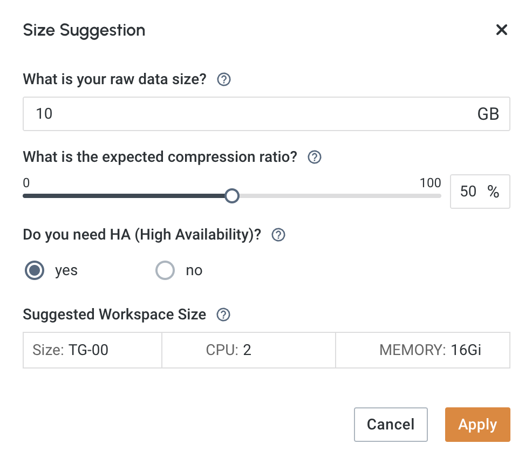532x464 pixels.
Task: Select the currently enabled yes radio button
Action: coord(34,270)
